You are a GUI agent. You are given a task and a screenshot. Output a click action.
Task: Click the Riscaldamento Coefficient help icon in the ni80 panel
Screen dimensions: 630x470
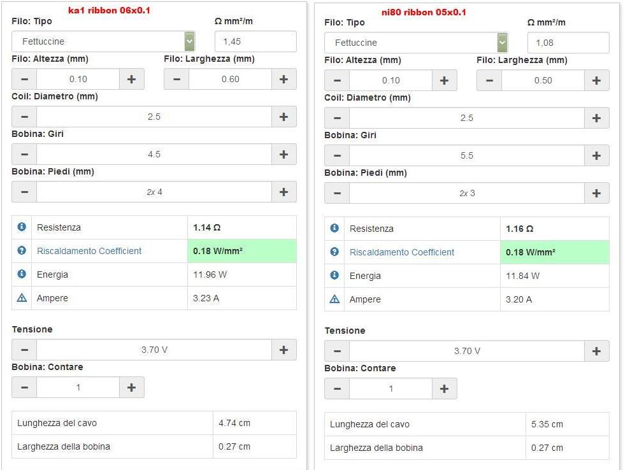pyautogui.click(x=334, y=252)
